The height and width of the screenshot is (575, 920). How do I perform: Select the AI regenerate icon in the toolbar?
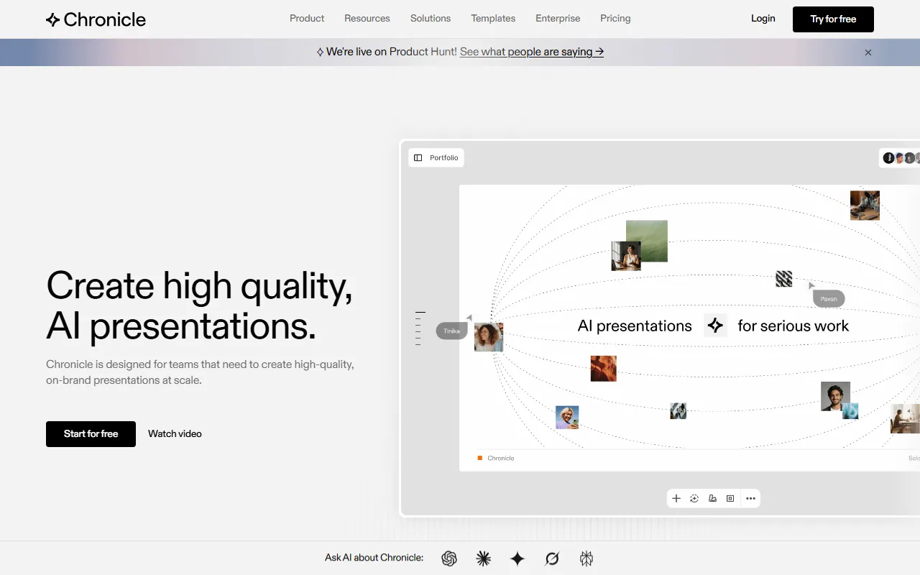694,498
